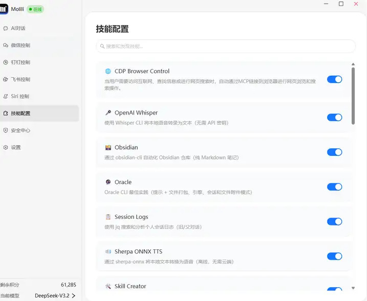Switch off the Obsidian skill toggle
This screenshot has width=367, height=301.
click(x=334, y=152)
